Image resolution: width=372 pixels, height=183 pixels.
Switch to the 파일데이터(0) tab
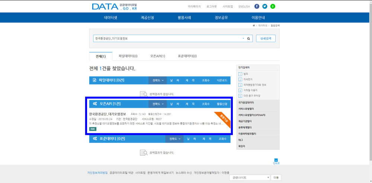pyautogui.click(x=128, y=56)
